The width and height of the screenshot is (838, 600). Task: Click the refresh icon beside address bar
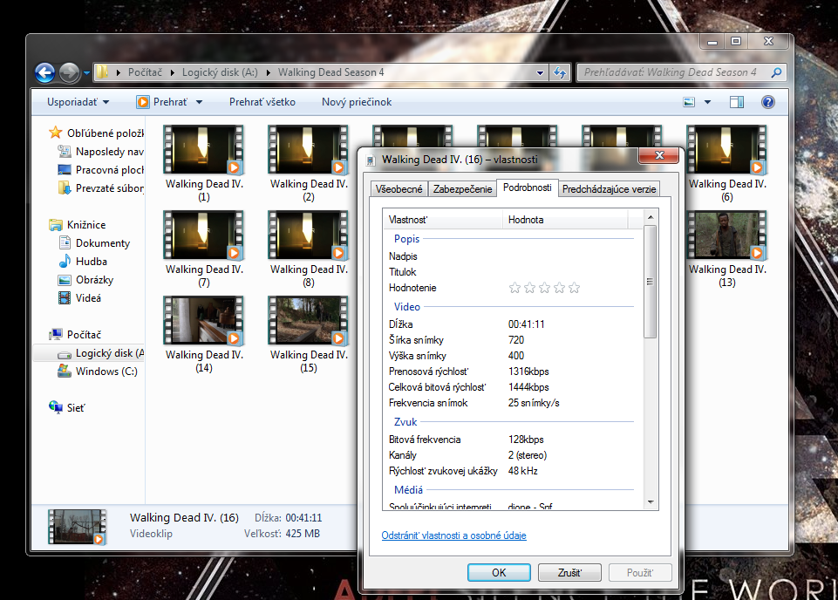point(560,72)
